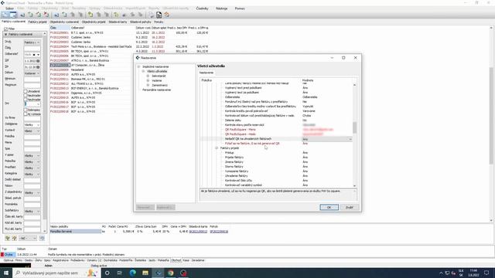The height and width of the screenshot is (278, 495).
Task: Open the Číselníky menu
Action: (202, 8)
